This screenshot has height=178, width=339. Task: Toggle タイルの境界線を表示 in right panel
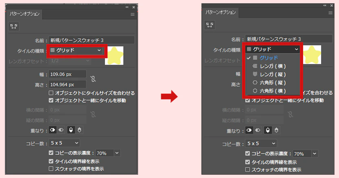click(248, 162)
